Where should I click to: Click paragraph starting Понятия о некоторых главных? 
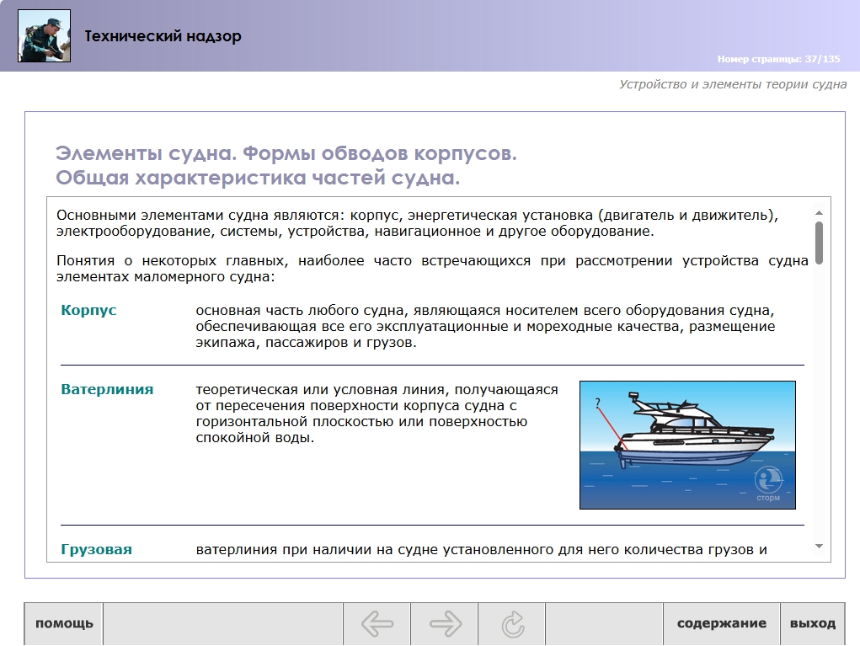[432, 269]
